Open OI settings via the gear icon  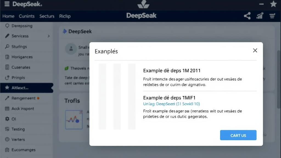[x=8, y=119]
